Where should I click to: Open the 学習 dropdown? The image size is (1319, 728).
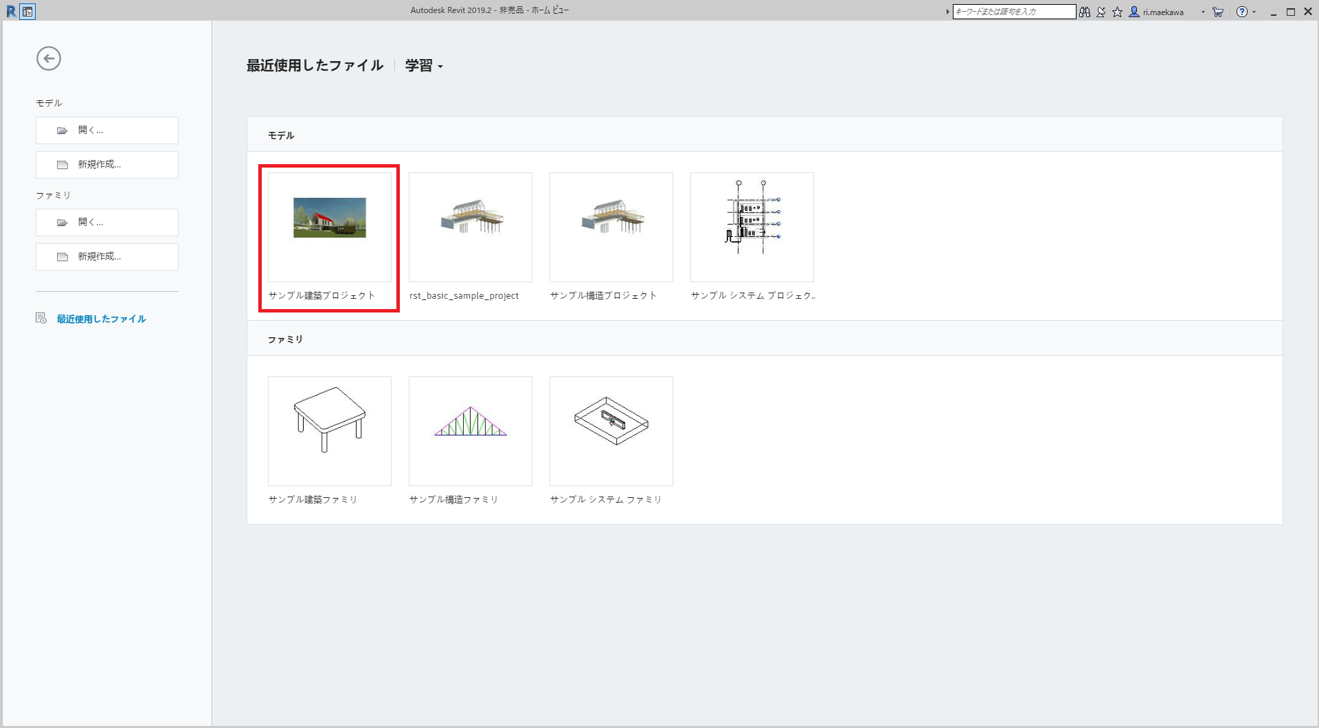point(422,65)
